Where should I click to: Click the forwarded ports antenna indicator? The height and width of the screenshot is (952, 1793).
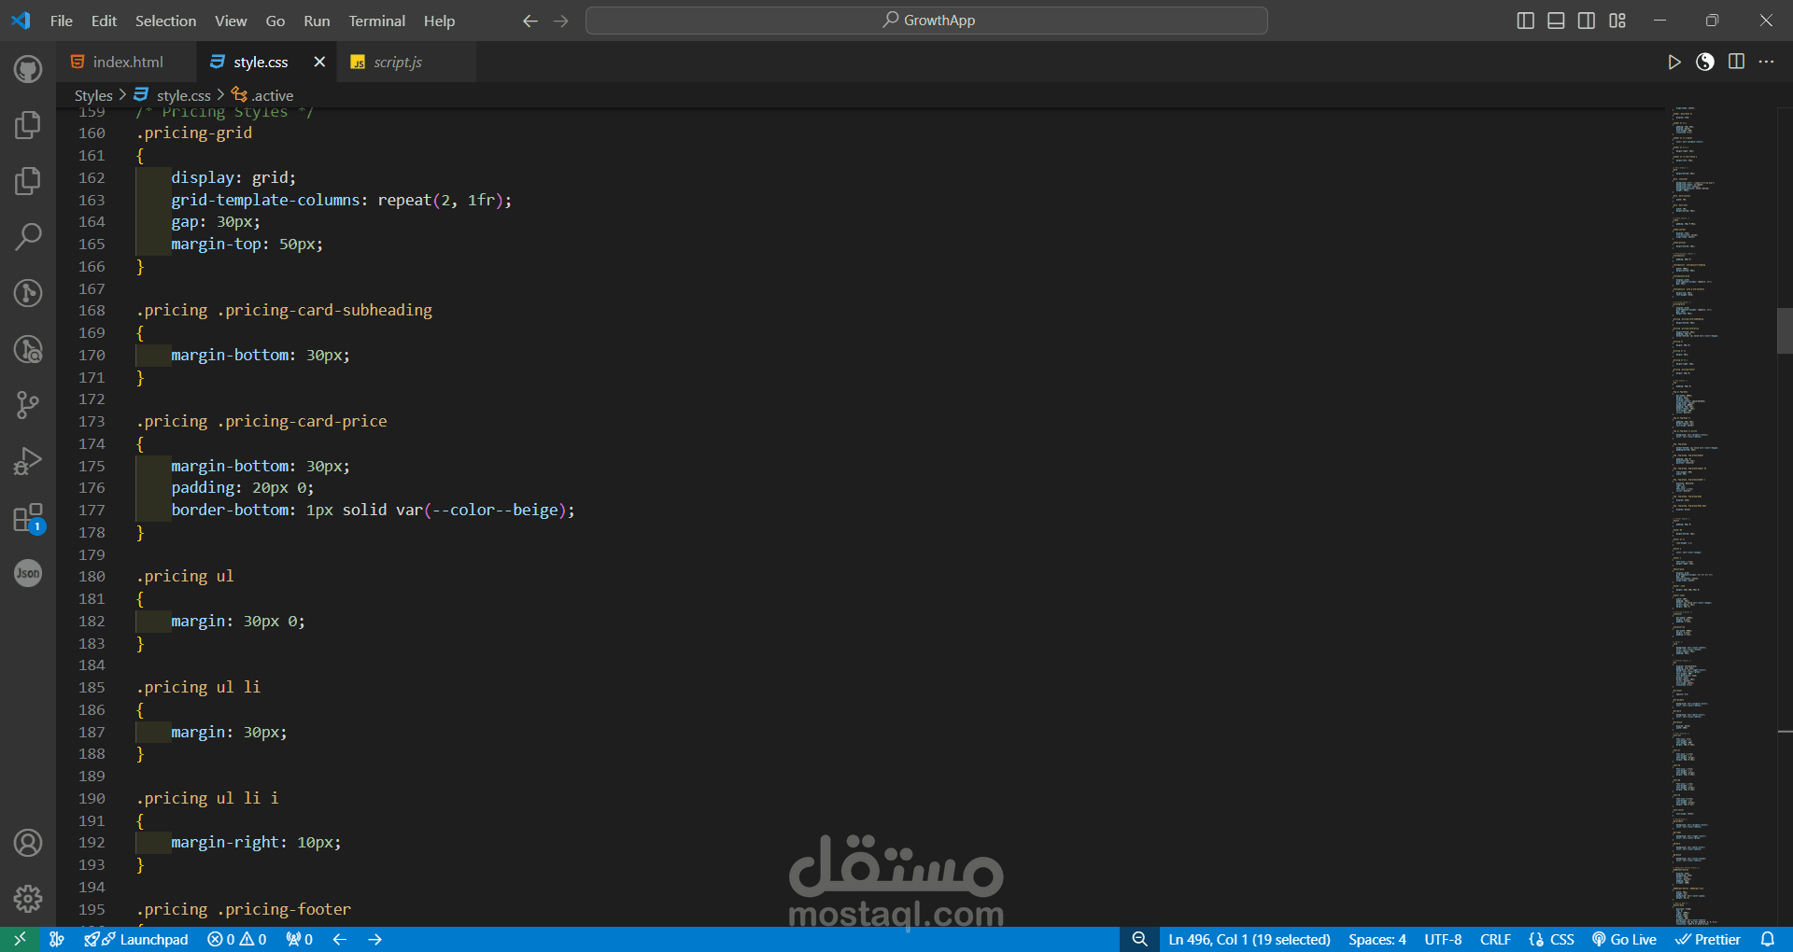tap(300, 939)
